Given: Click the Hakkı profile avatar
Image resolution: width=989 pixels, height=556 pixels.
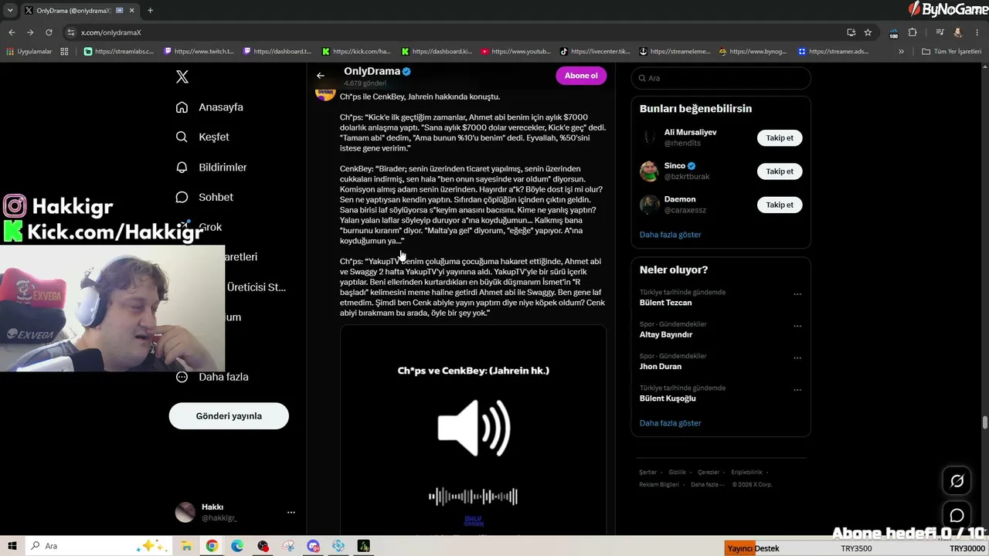Looking at the screenshot, I should pos(185,512).
